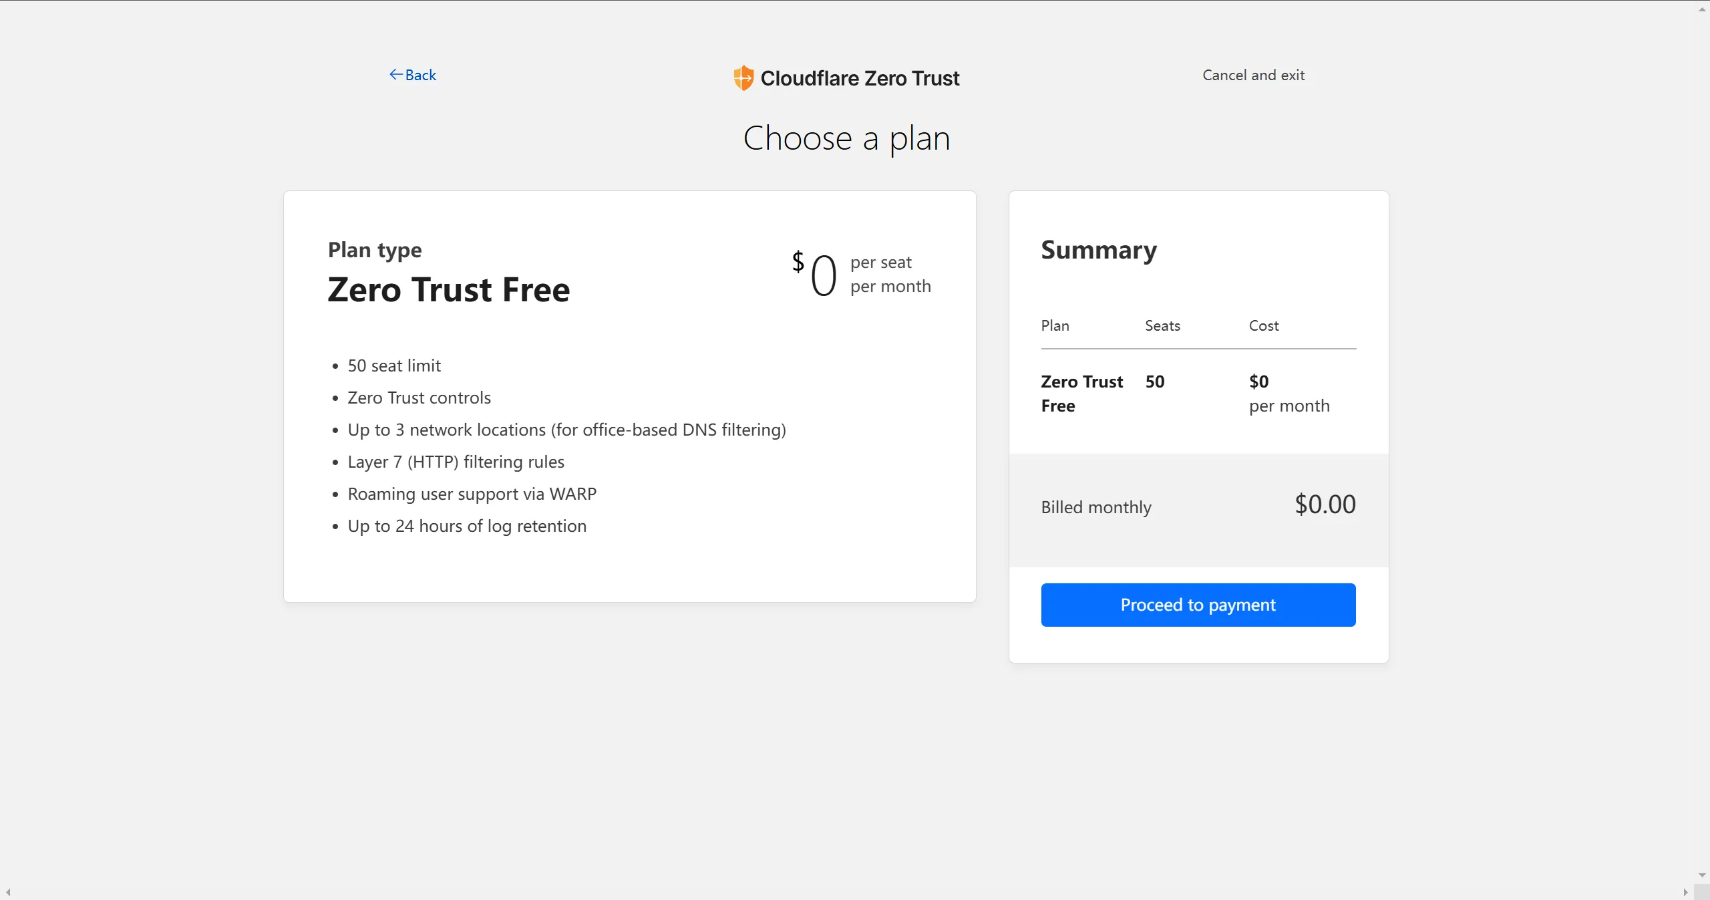
Task: Click the 50 seat limit bullet
Action: tap(394, 366)
